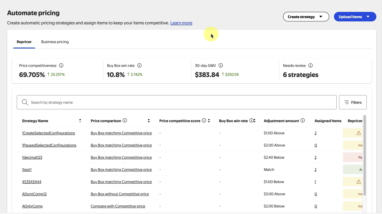Click Adjustment amount column info icon

[x=303, y=120]
